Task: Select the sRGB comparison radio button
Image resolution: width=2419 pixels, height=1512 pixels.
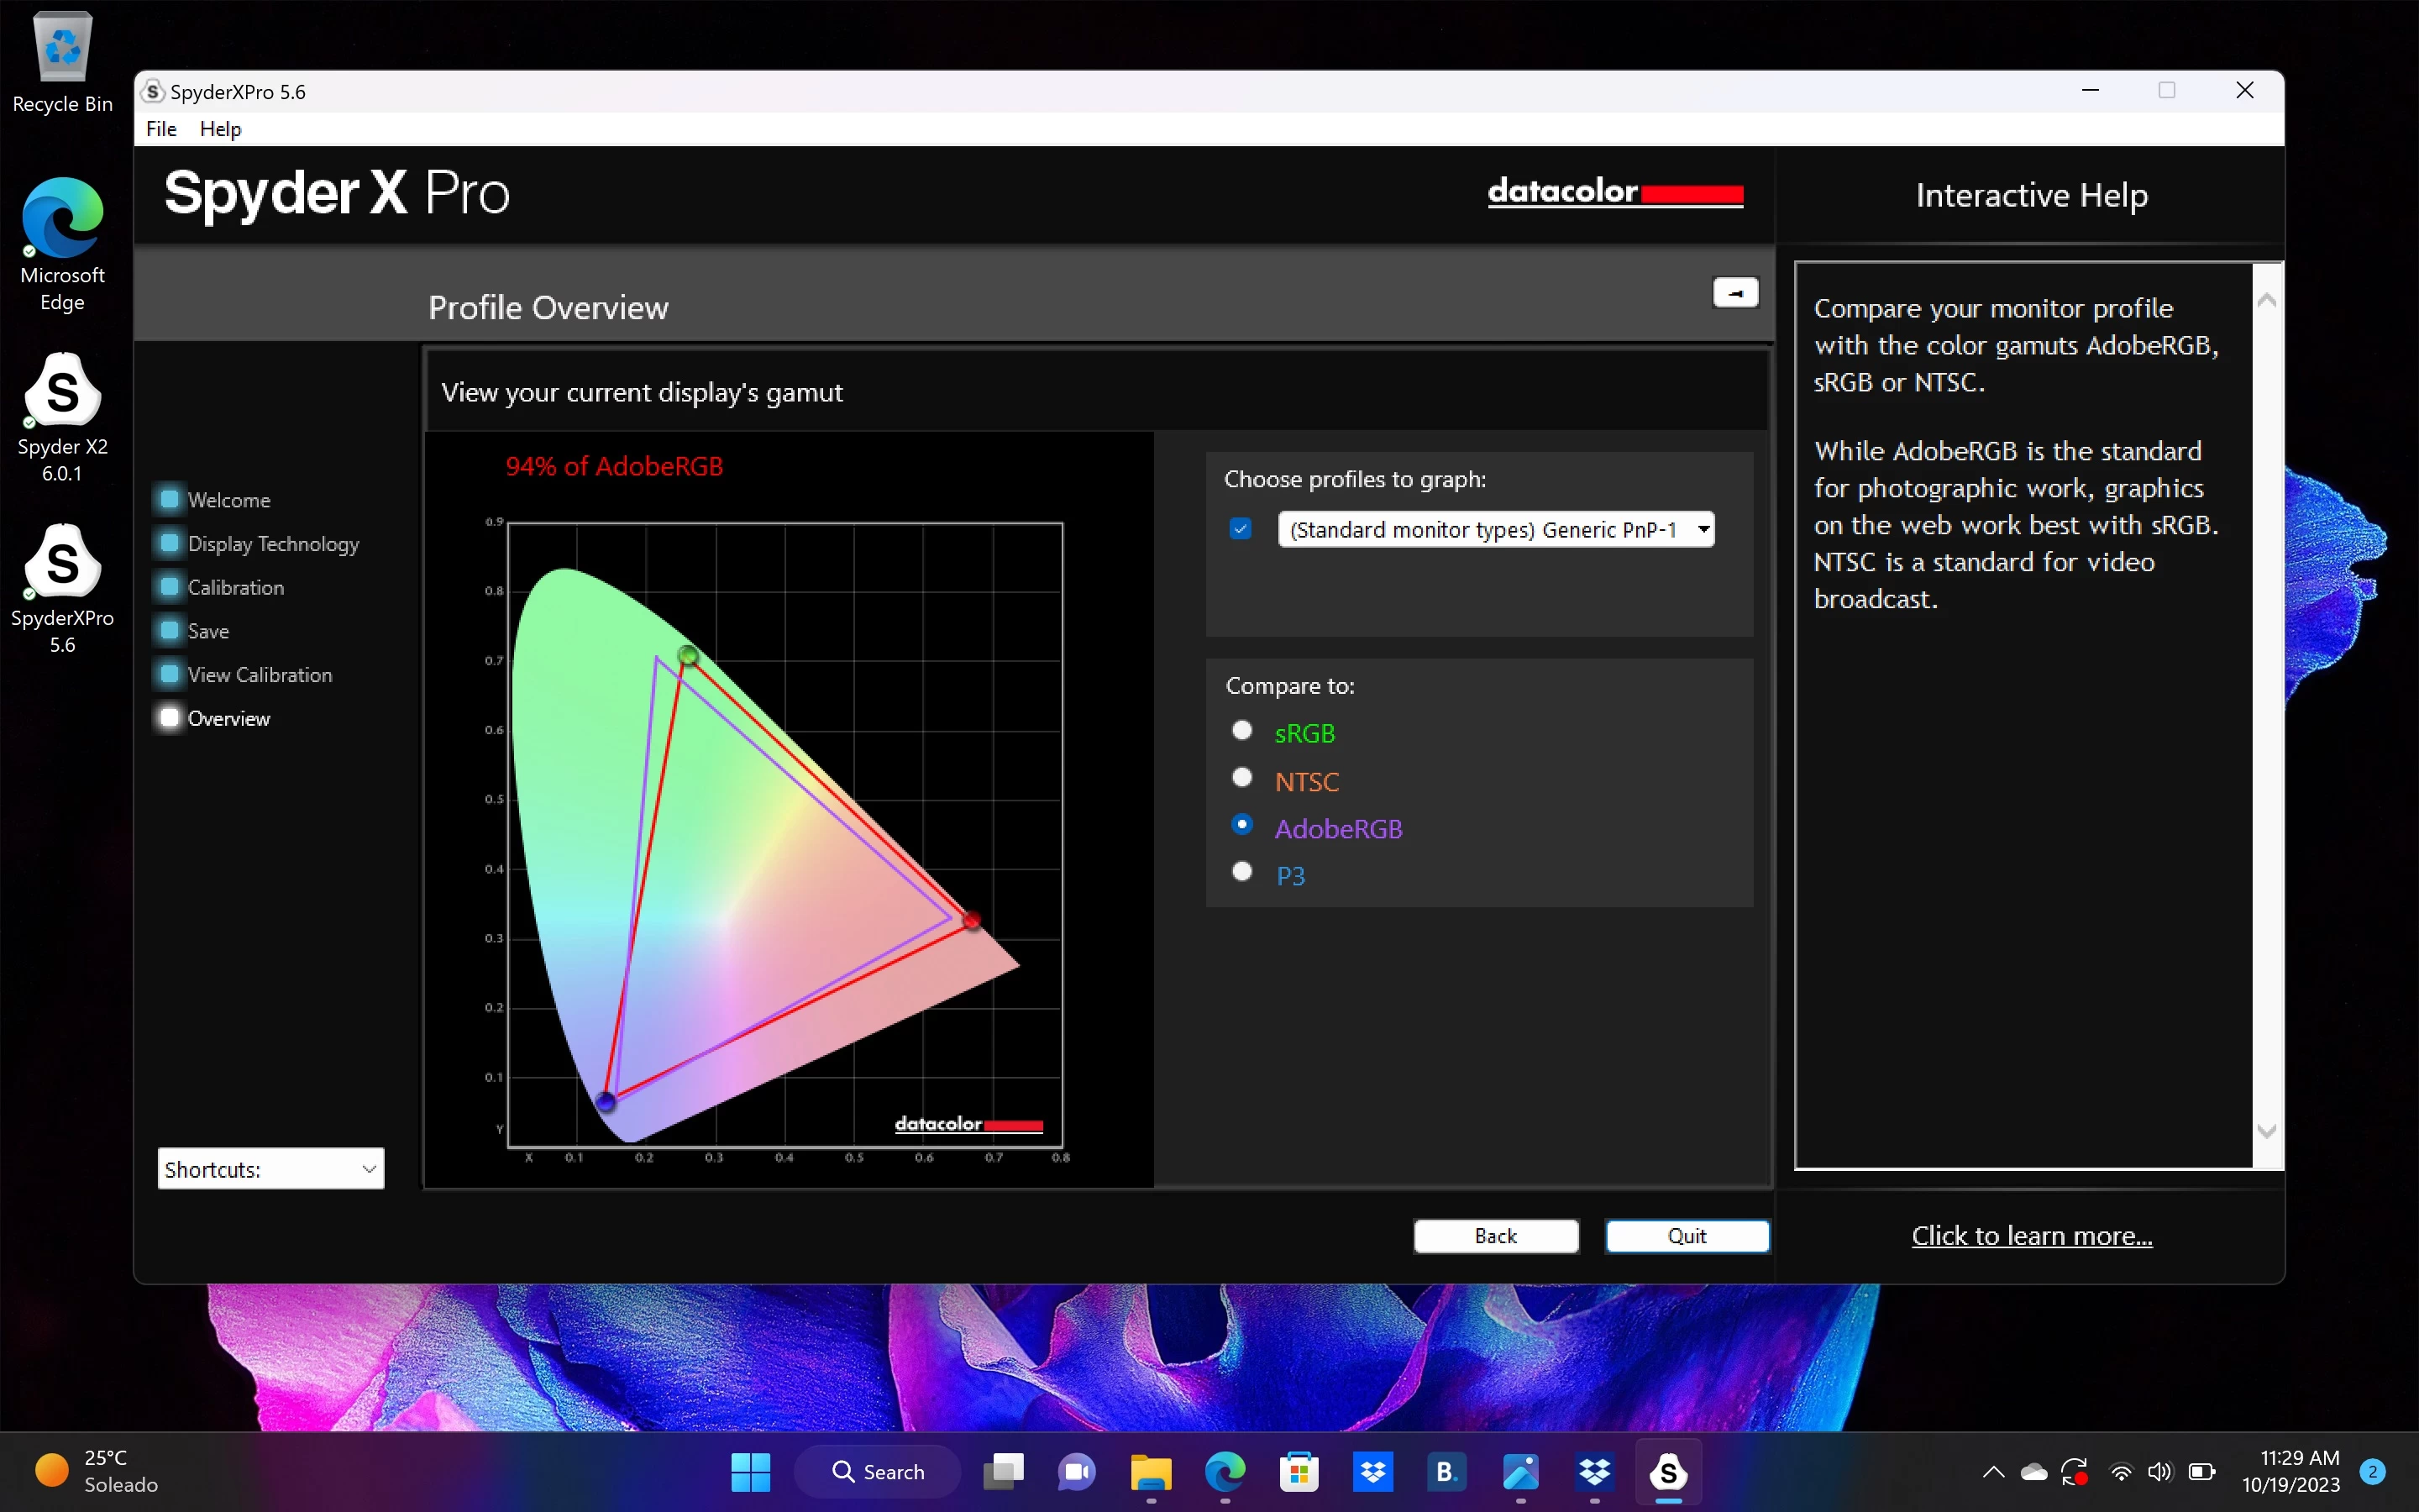Action: [1242, 731]
